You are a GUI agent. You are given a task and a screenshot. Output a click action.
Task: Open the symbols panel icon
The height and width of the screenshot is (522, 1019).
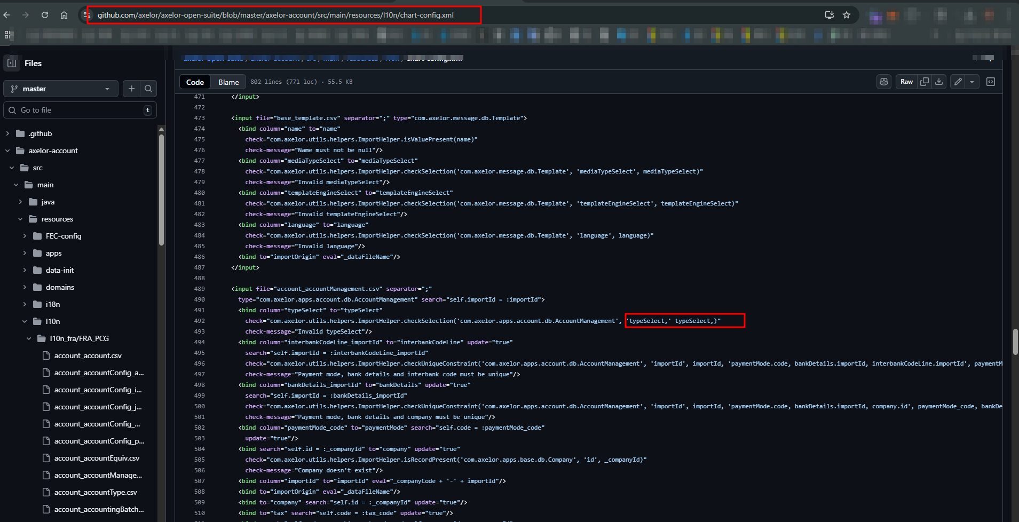click(x=991, y=82)
